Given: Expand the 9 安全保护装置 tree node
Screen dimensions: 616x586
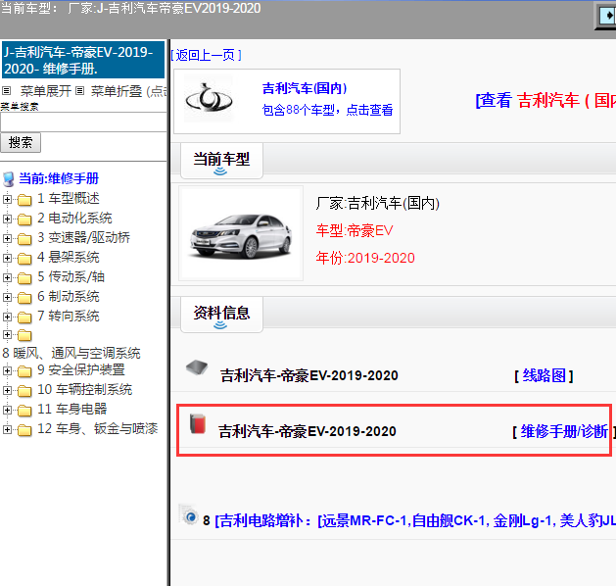Looking at the screenshot, I should click(x=7, y=370).
